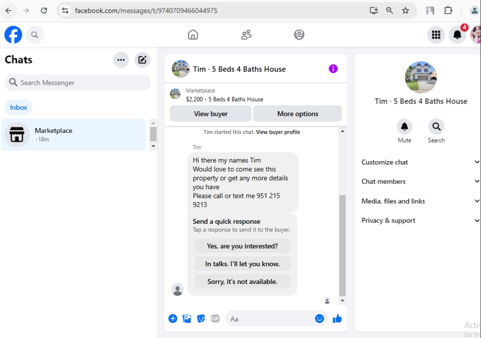Click the More options button
481x338 pixels.
[297, 114]
